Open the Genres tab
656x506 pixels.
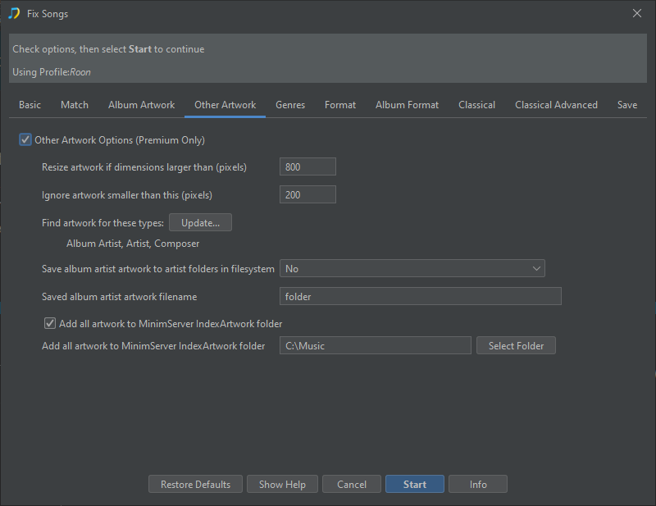pos(290,105)
